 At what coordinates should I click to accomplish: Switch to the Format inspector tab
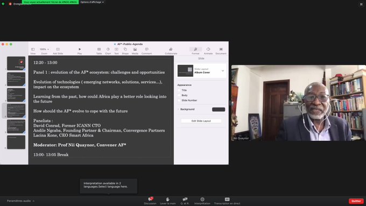point(195,50)
